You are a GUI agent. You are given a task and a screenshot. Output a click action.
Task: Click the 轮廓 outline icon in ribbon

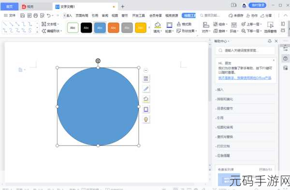click(169, 25)
